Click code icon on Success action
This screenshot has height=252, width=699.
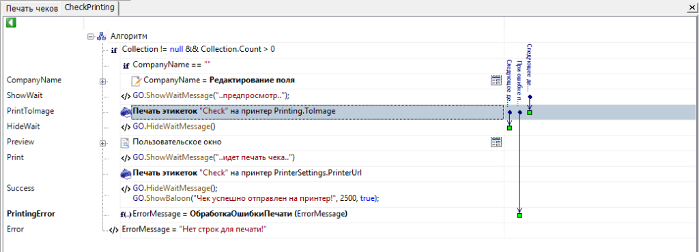(x=126, y=189)
